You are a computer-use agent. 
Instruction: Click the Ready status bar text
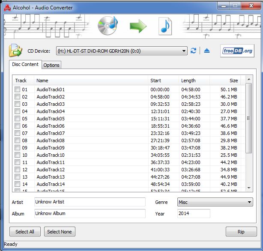point(11,244)
